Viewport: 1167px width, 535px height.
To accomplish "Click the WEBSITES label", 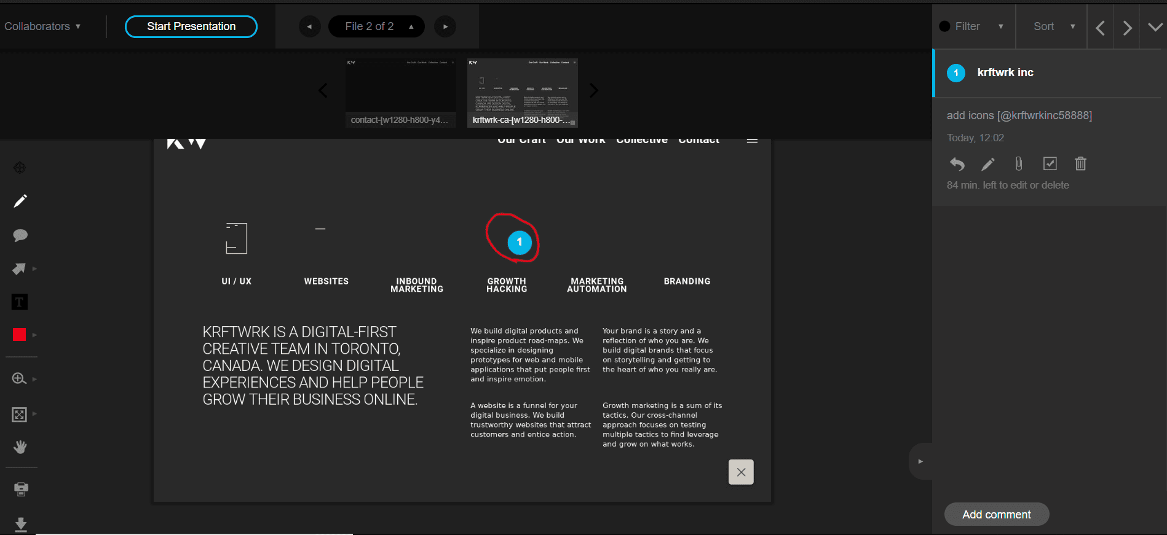I will pos(326,281).
